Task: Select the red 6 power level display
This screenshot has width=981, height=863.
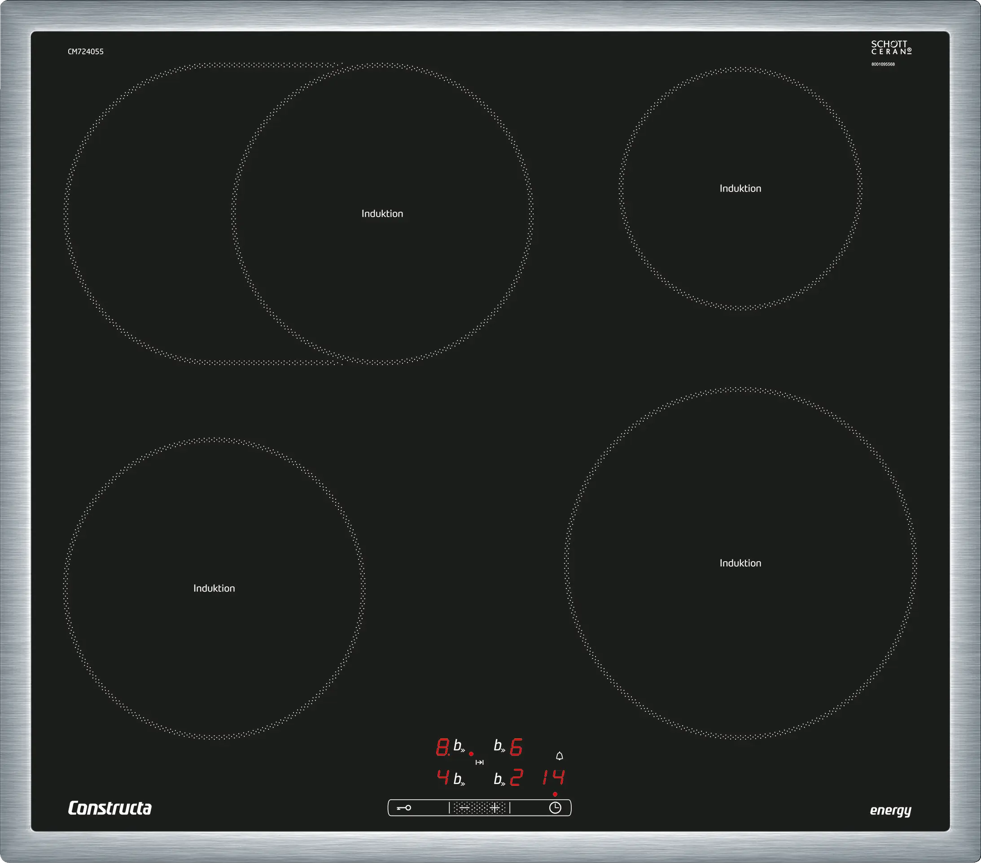Action: [516, 747]
